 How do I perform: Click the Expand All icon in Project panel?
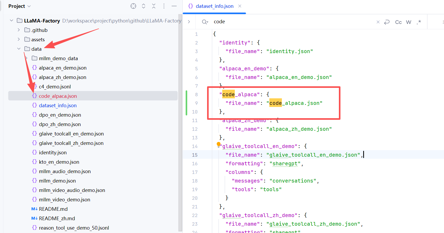tap(144, 6)
